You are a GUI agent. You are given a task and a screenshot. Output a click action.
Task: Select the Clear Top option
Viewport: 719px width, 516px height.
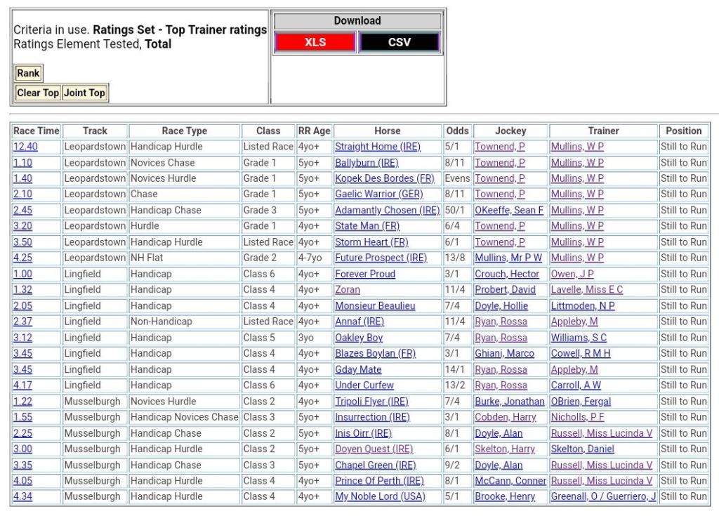click(x=38, y=93)
